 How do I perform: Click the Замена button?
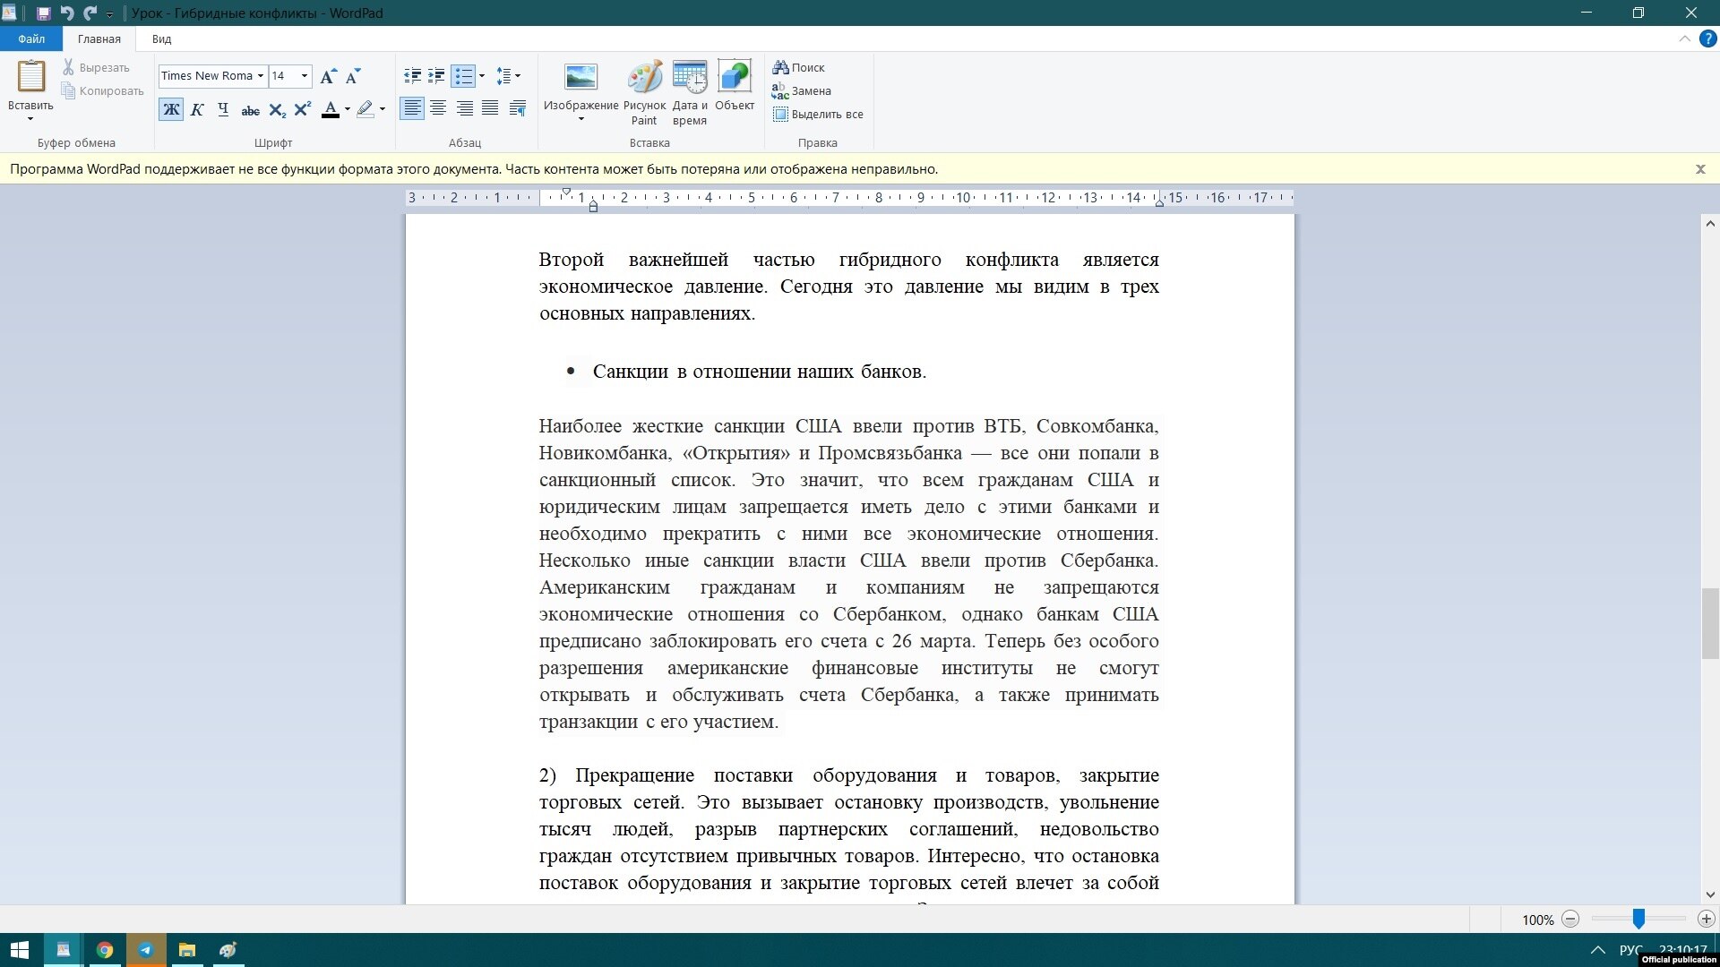pos(802,90)
